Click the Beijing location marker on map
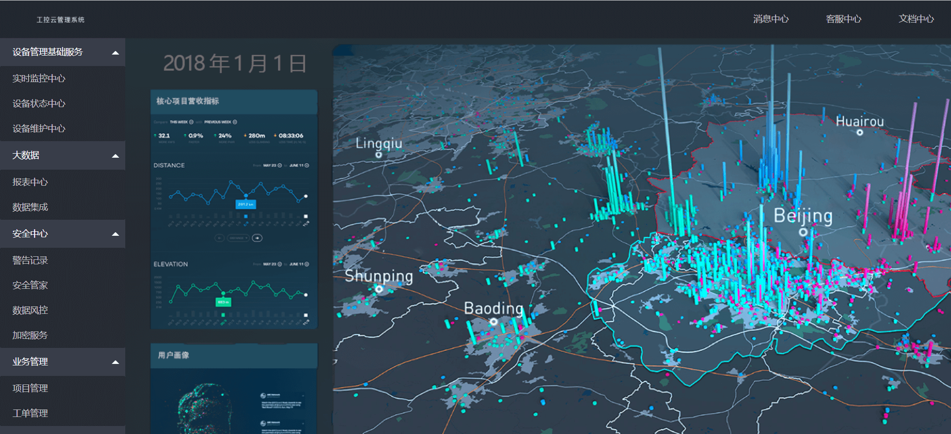Viewport: 951px width, 434px height. (x=803, y=232)
